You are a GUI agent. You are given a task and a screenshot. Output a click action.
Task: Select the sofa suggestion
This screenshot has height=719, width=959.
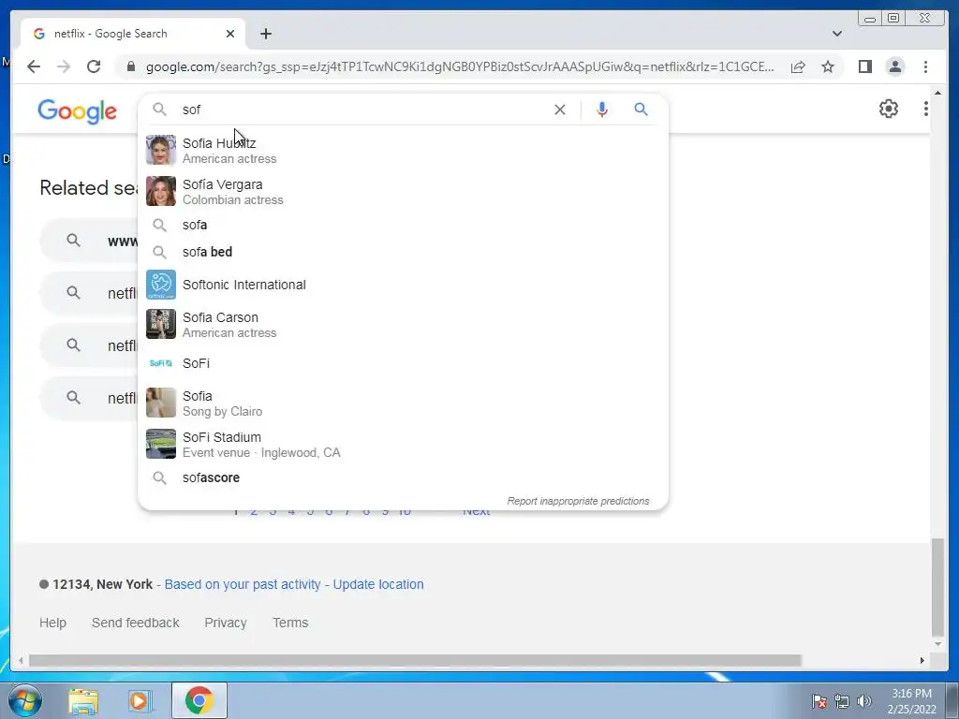404,225
